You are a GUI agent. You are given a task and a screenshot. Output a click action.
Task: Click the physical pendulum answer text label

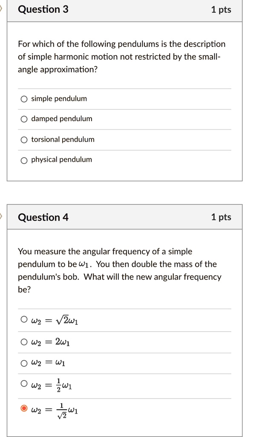point(61,160)
